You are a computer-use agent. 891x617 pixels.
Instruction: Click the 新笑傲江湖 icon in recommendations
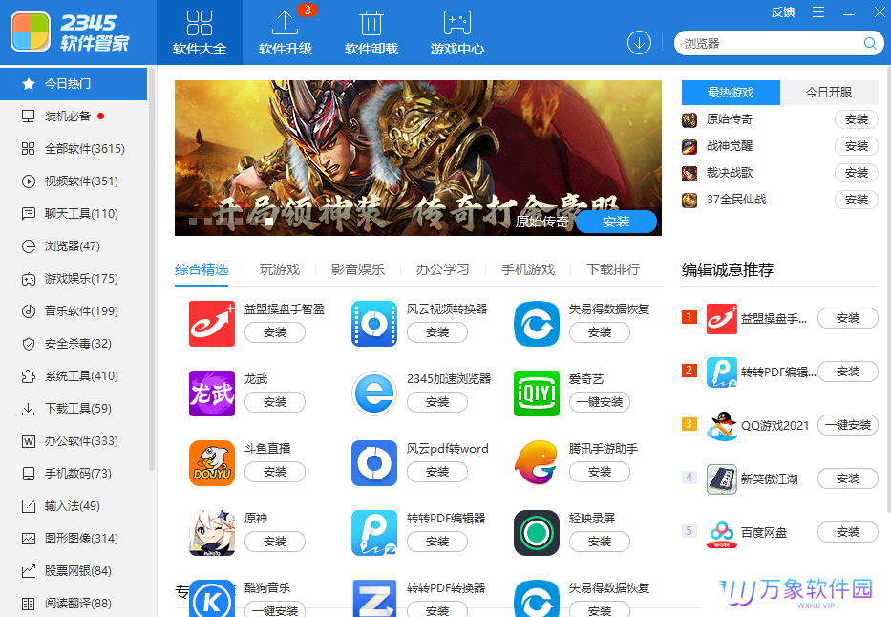pos(722,479)
